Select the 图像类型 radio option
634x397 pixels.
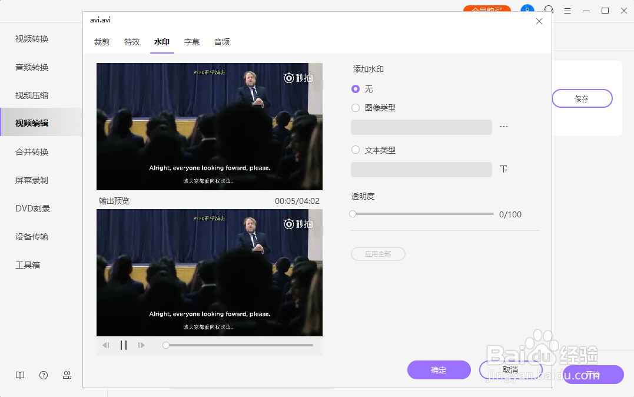pyautogui.click(x=356, y=108)
